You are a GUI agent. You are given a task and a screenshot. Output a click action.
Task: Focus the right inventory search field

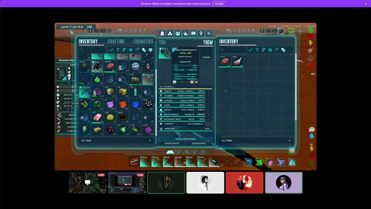pyautogui.click(x=232, y=50)
